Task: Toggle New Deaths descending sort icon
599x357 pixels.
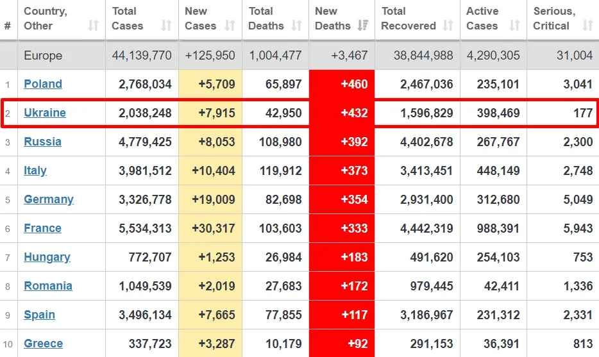Action: point(363,26)
